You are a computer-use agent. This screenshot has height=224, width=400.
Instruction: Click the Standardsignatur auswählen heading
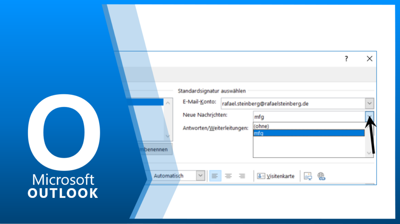[212, 91]
